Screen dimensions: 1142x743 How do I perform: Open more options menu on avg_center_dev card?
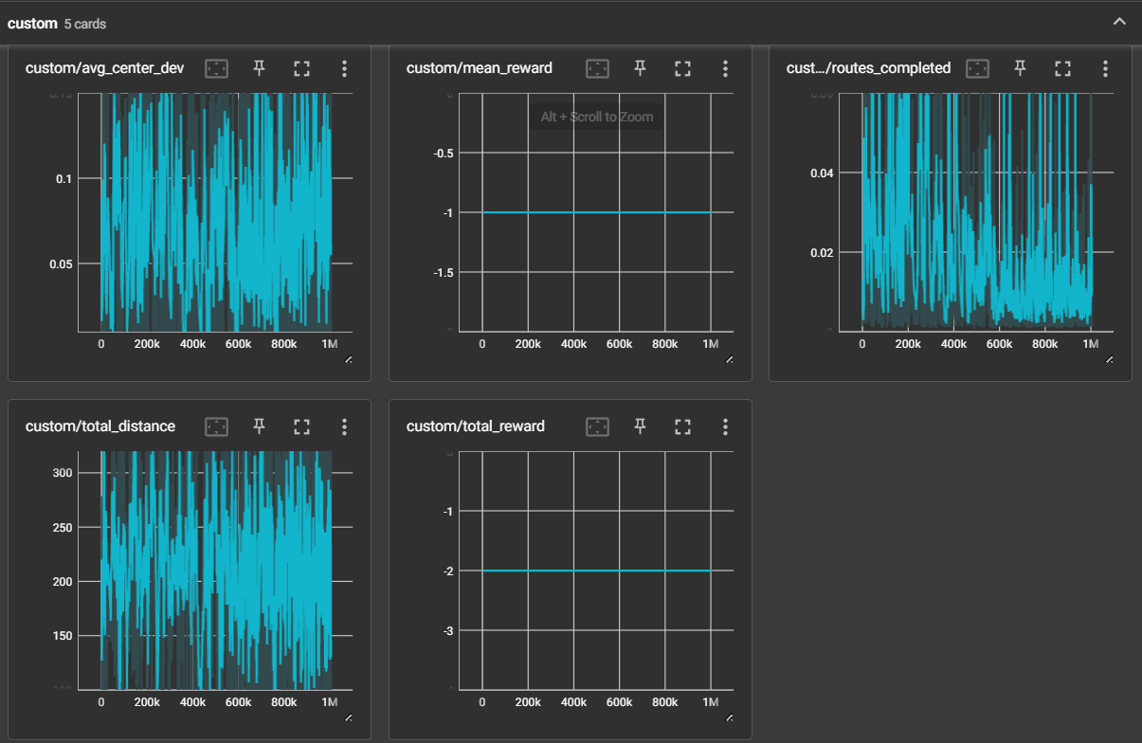(x=344, y=68)
